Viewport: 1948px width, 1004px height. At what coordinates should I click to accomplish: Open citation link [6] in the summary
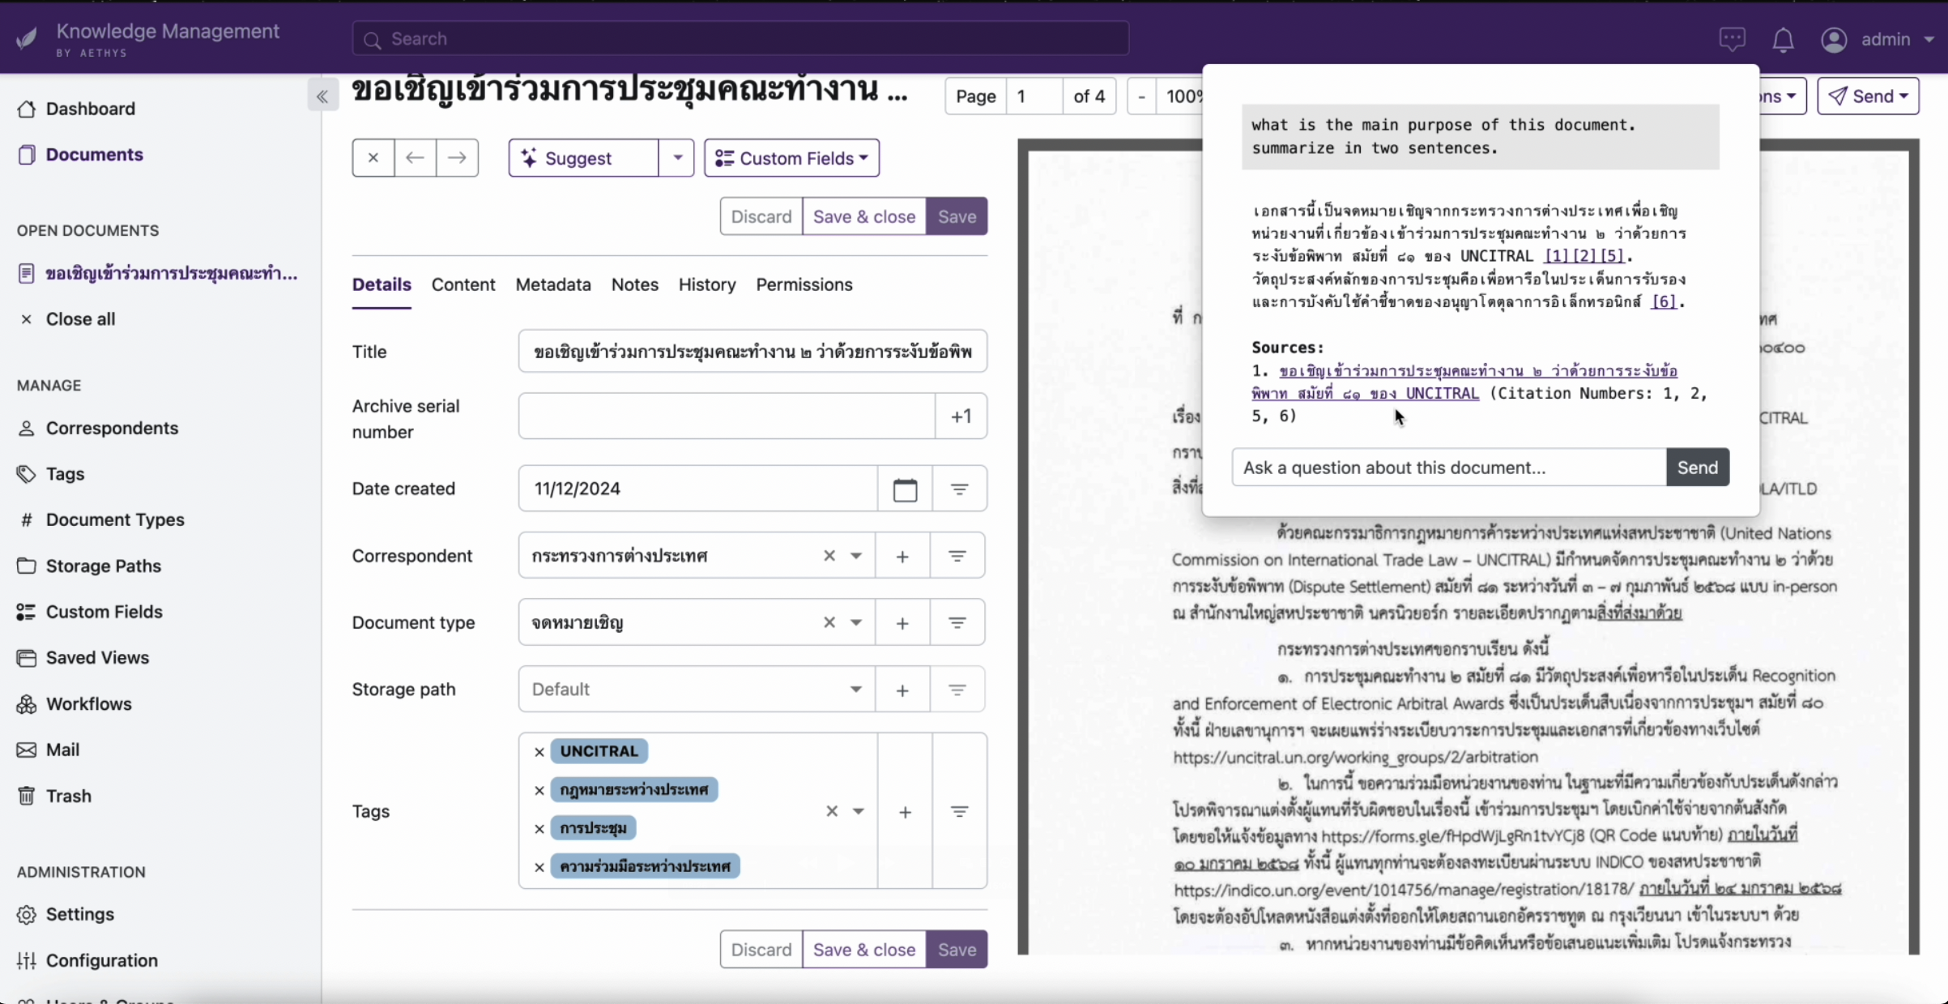tap(1665, 301)
